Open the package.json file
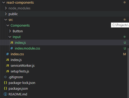 18,89
